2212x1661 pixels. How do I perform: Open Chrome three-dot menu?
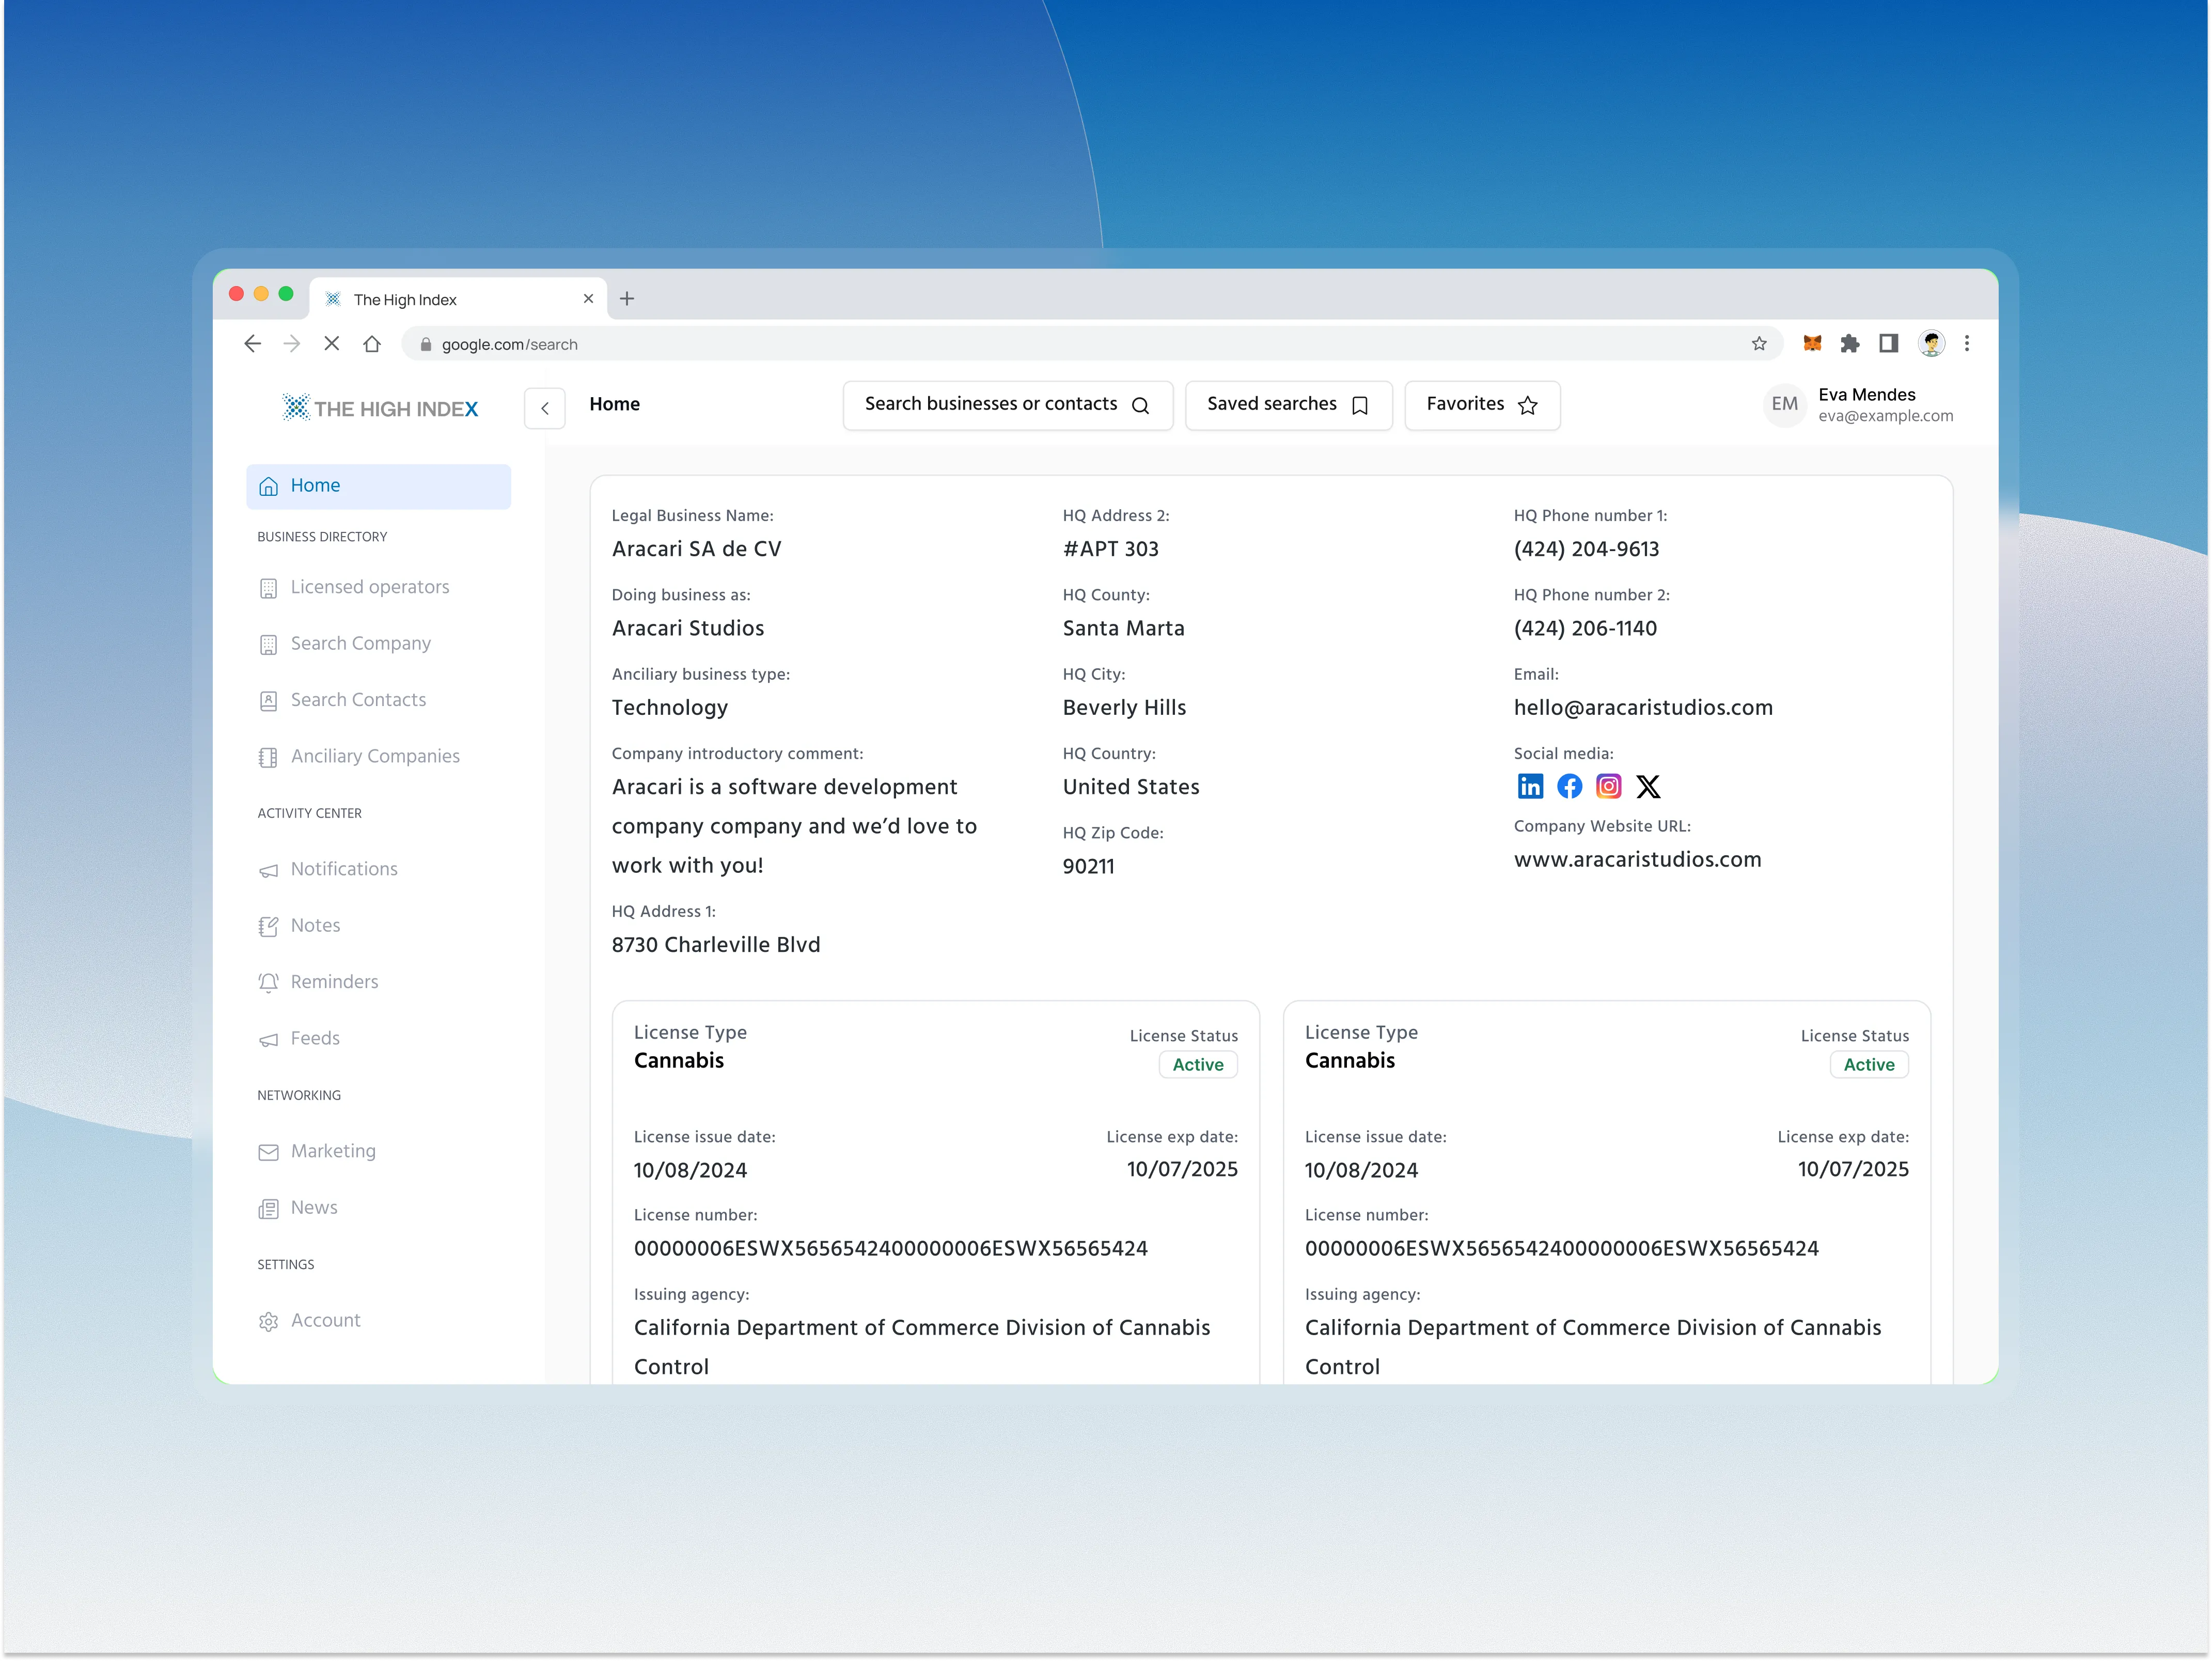(x=1967, y=344)
